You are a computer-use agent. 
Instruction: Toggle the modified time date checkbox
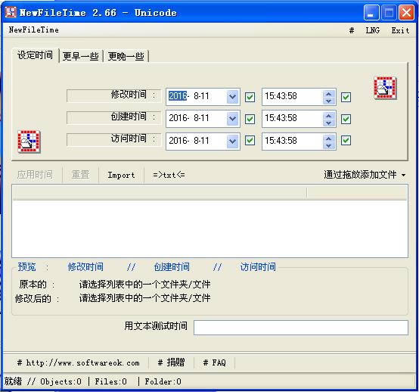[x=250, y=97]
